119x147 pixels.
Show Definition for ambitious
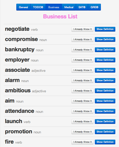pyautogui.click(x=105, y=91)
